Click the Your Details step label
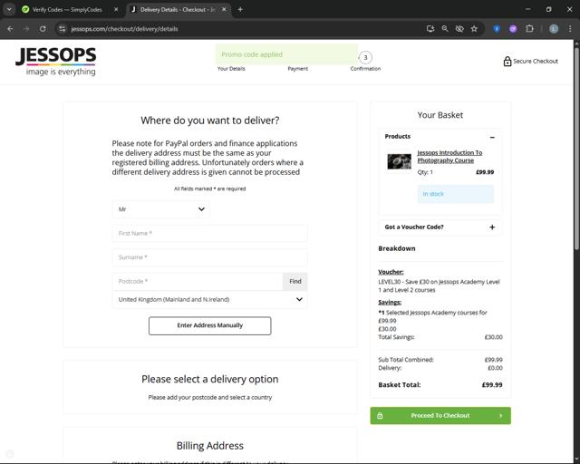Viewport: 580px width, 464px height. tap(231, 69)
